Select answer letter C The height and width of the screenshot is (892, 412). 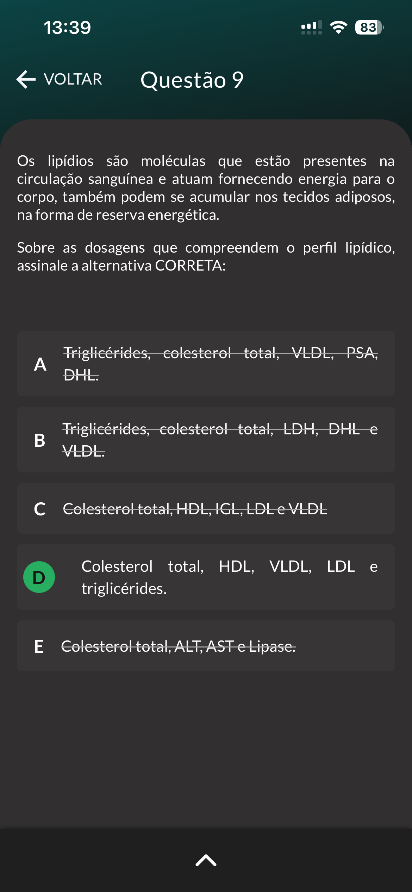click(x=40, y=509)
